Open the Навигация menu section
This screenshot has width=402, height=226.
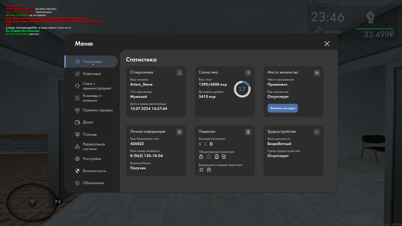pyautogui.click(x=91, y=74)
